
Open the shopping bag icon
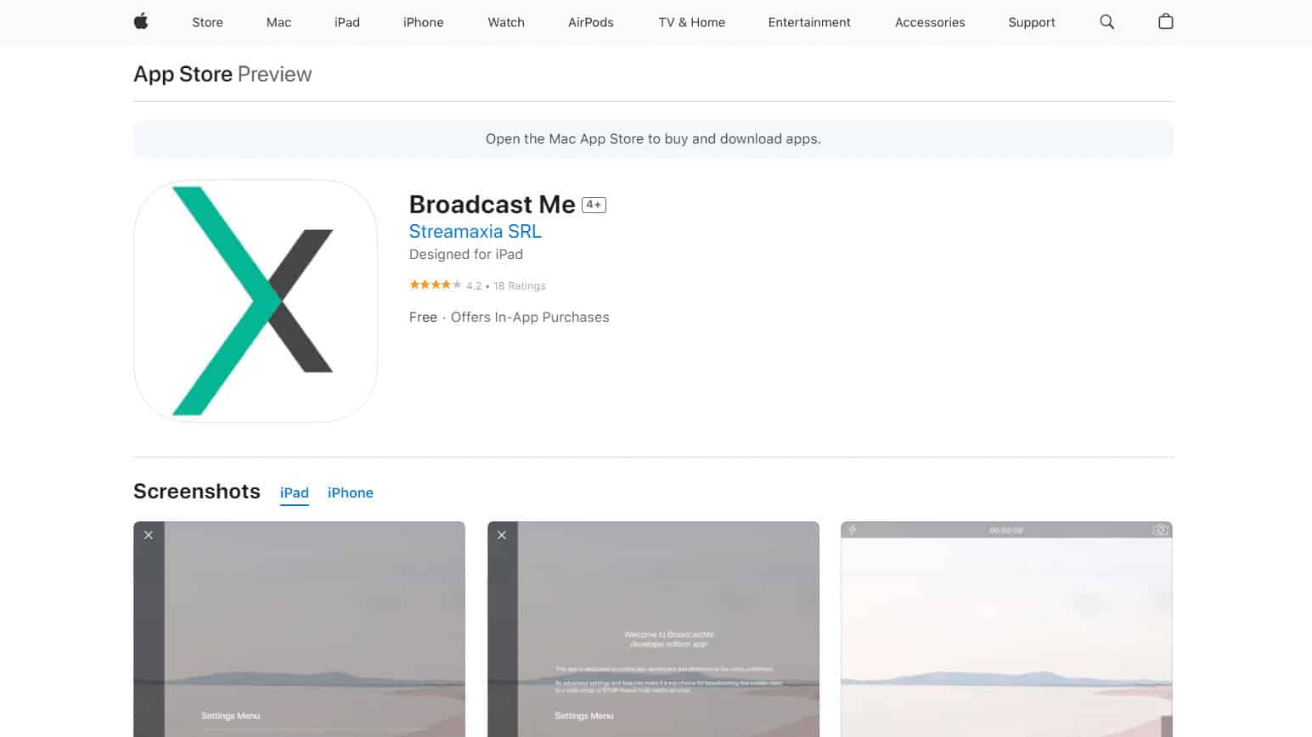(1165, 22)
